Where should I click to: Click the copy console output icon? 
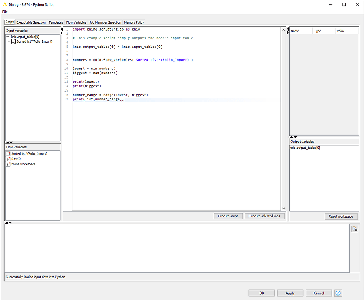(x=355, y=228)
